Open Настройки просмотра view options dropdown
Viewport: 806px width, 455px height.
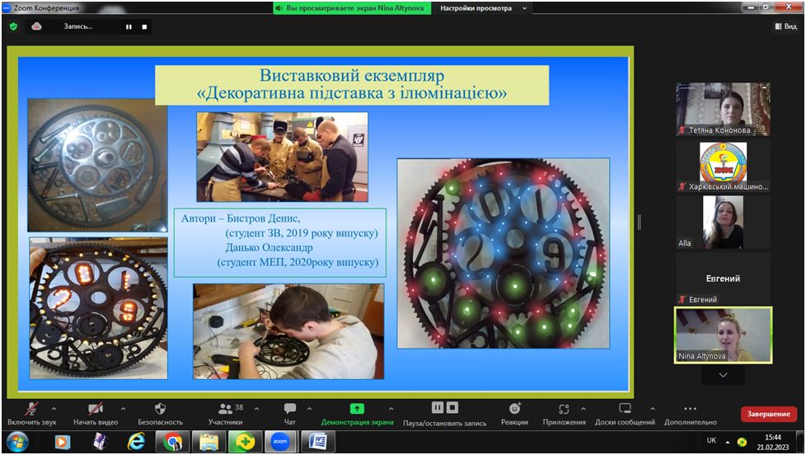[483, 8]
